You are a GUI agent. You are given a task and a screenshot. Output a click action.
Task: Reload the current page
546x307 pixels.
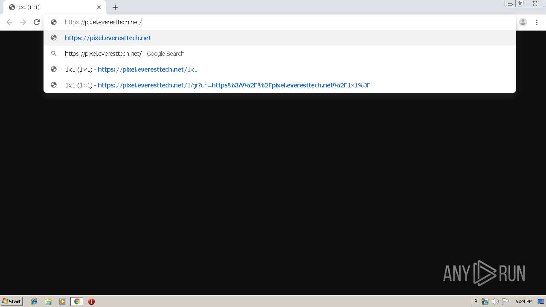pos(37,22)
